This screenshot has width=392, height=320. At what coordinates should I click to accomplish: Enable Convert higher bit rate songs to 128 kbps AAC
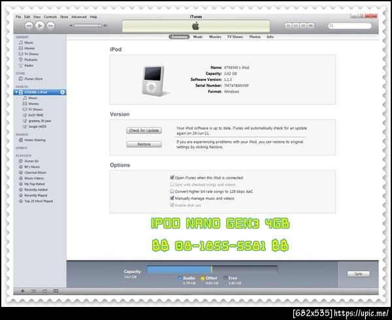pos(172,191)
